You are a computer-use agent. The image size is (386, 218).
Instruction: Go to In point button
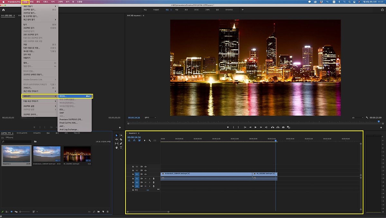(x=245, y=127)
